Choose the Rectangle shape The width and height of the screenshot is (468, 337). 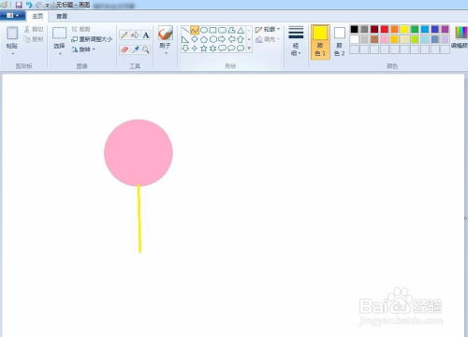[212, 30]
